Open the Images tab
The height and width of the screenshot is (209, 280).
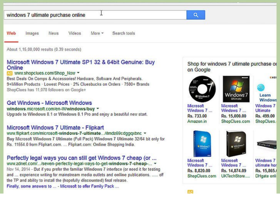pos(32,33)
